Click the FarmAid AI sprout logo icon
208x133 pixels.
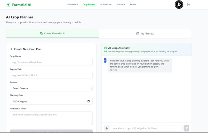[8, 5]
